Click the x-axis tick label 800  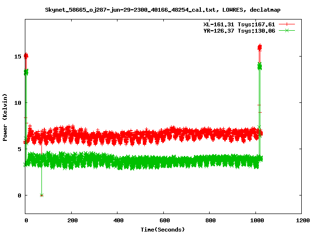coord(211,220)
